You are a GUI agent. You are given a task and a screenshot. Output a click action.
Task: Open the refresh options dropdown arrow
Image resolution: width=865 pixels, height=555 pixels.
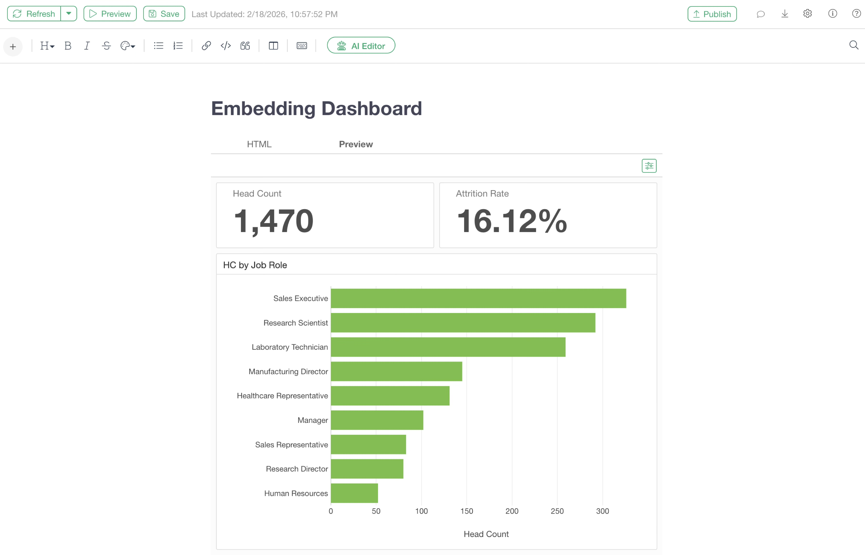click(68, 14)
